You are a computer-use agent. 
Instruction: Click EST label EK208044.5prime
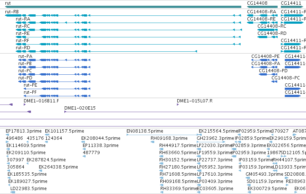tap(101, 138)
